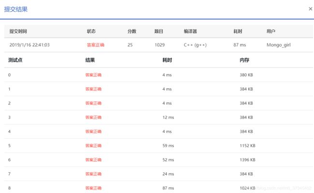Click the 12 ms time for test point 3
This screenshot has height=193, width=314.
click(168, 117)
